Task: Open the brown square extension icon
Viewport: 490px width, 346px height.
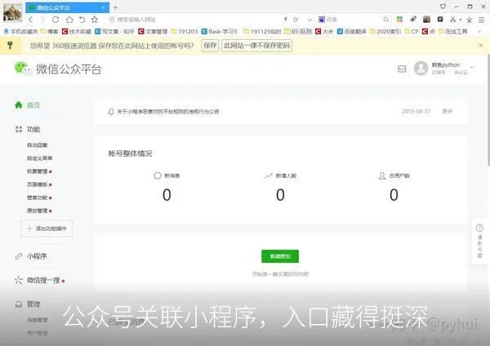Action: (x=426, y=20)
